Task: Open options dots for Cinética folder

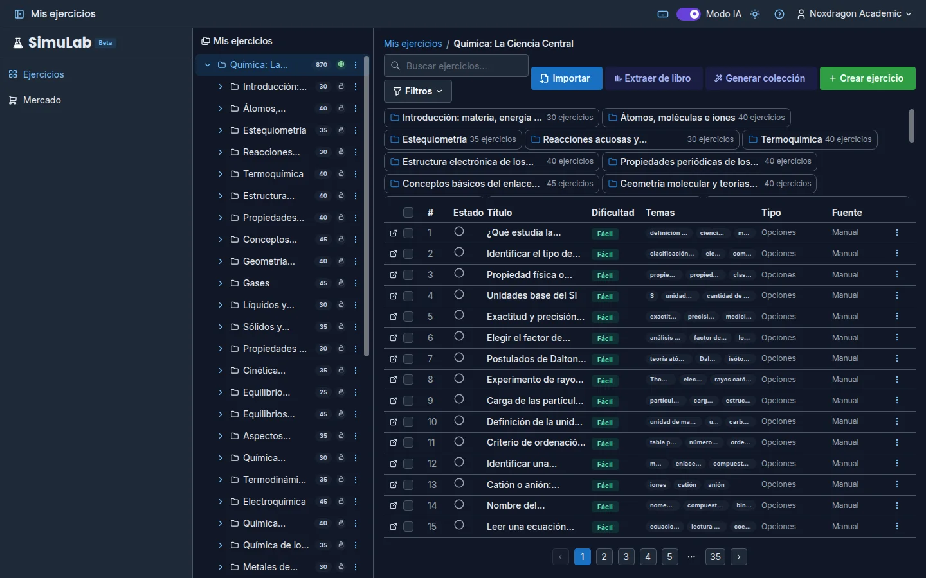Action: [x=356, y=371]
